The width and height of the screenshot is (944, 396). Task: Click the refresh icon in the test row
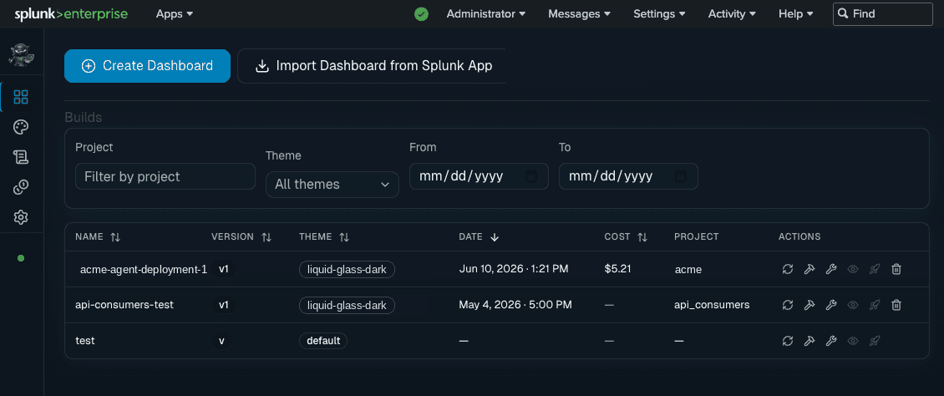(x=788, y=341)
